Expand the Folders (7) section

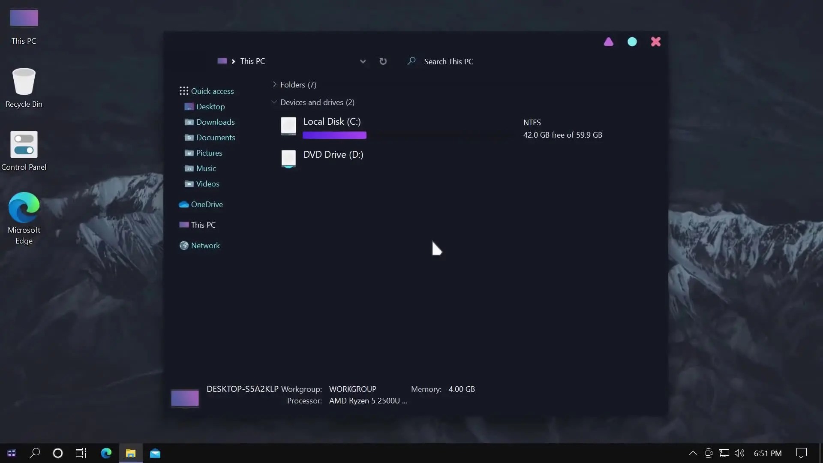click(x=274, y=84)
